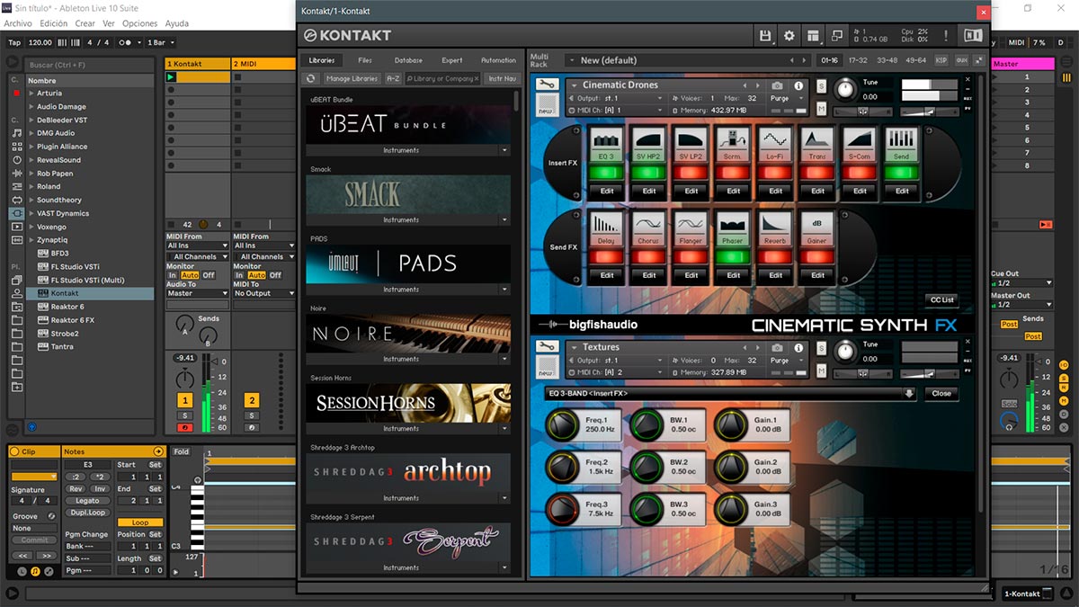Mute the Textures instrument
Viewport: 1079px width, 607px height.
pos(822,370)
